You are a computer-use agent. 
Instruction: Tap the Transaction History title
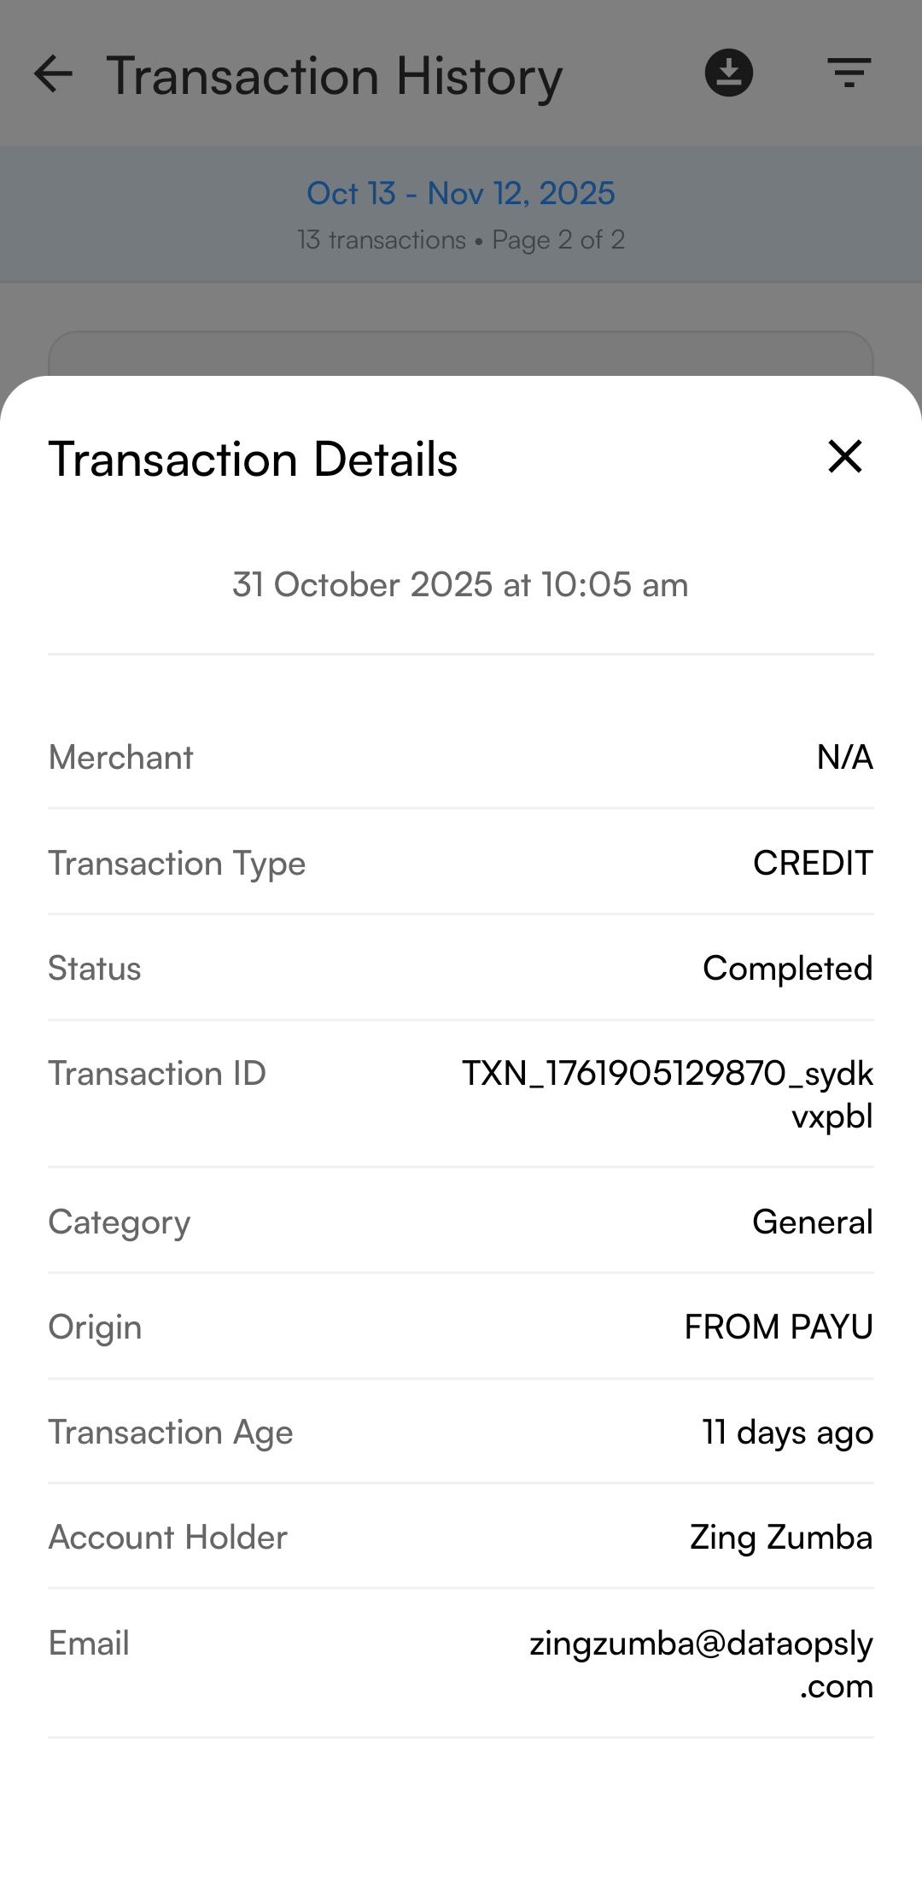click(x=334, y=76)
